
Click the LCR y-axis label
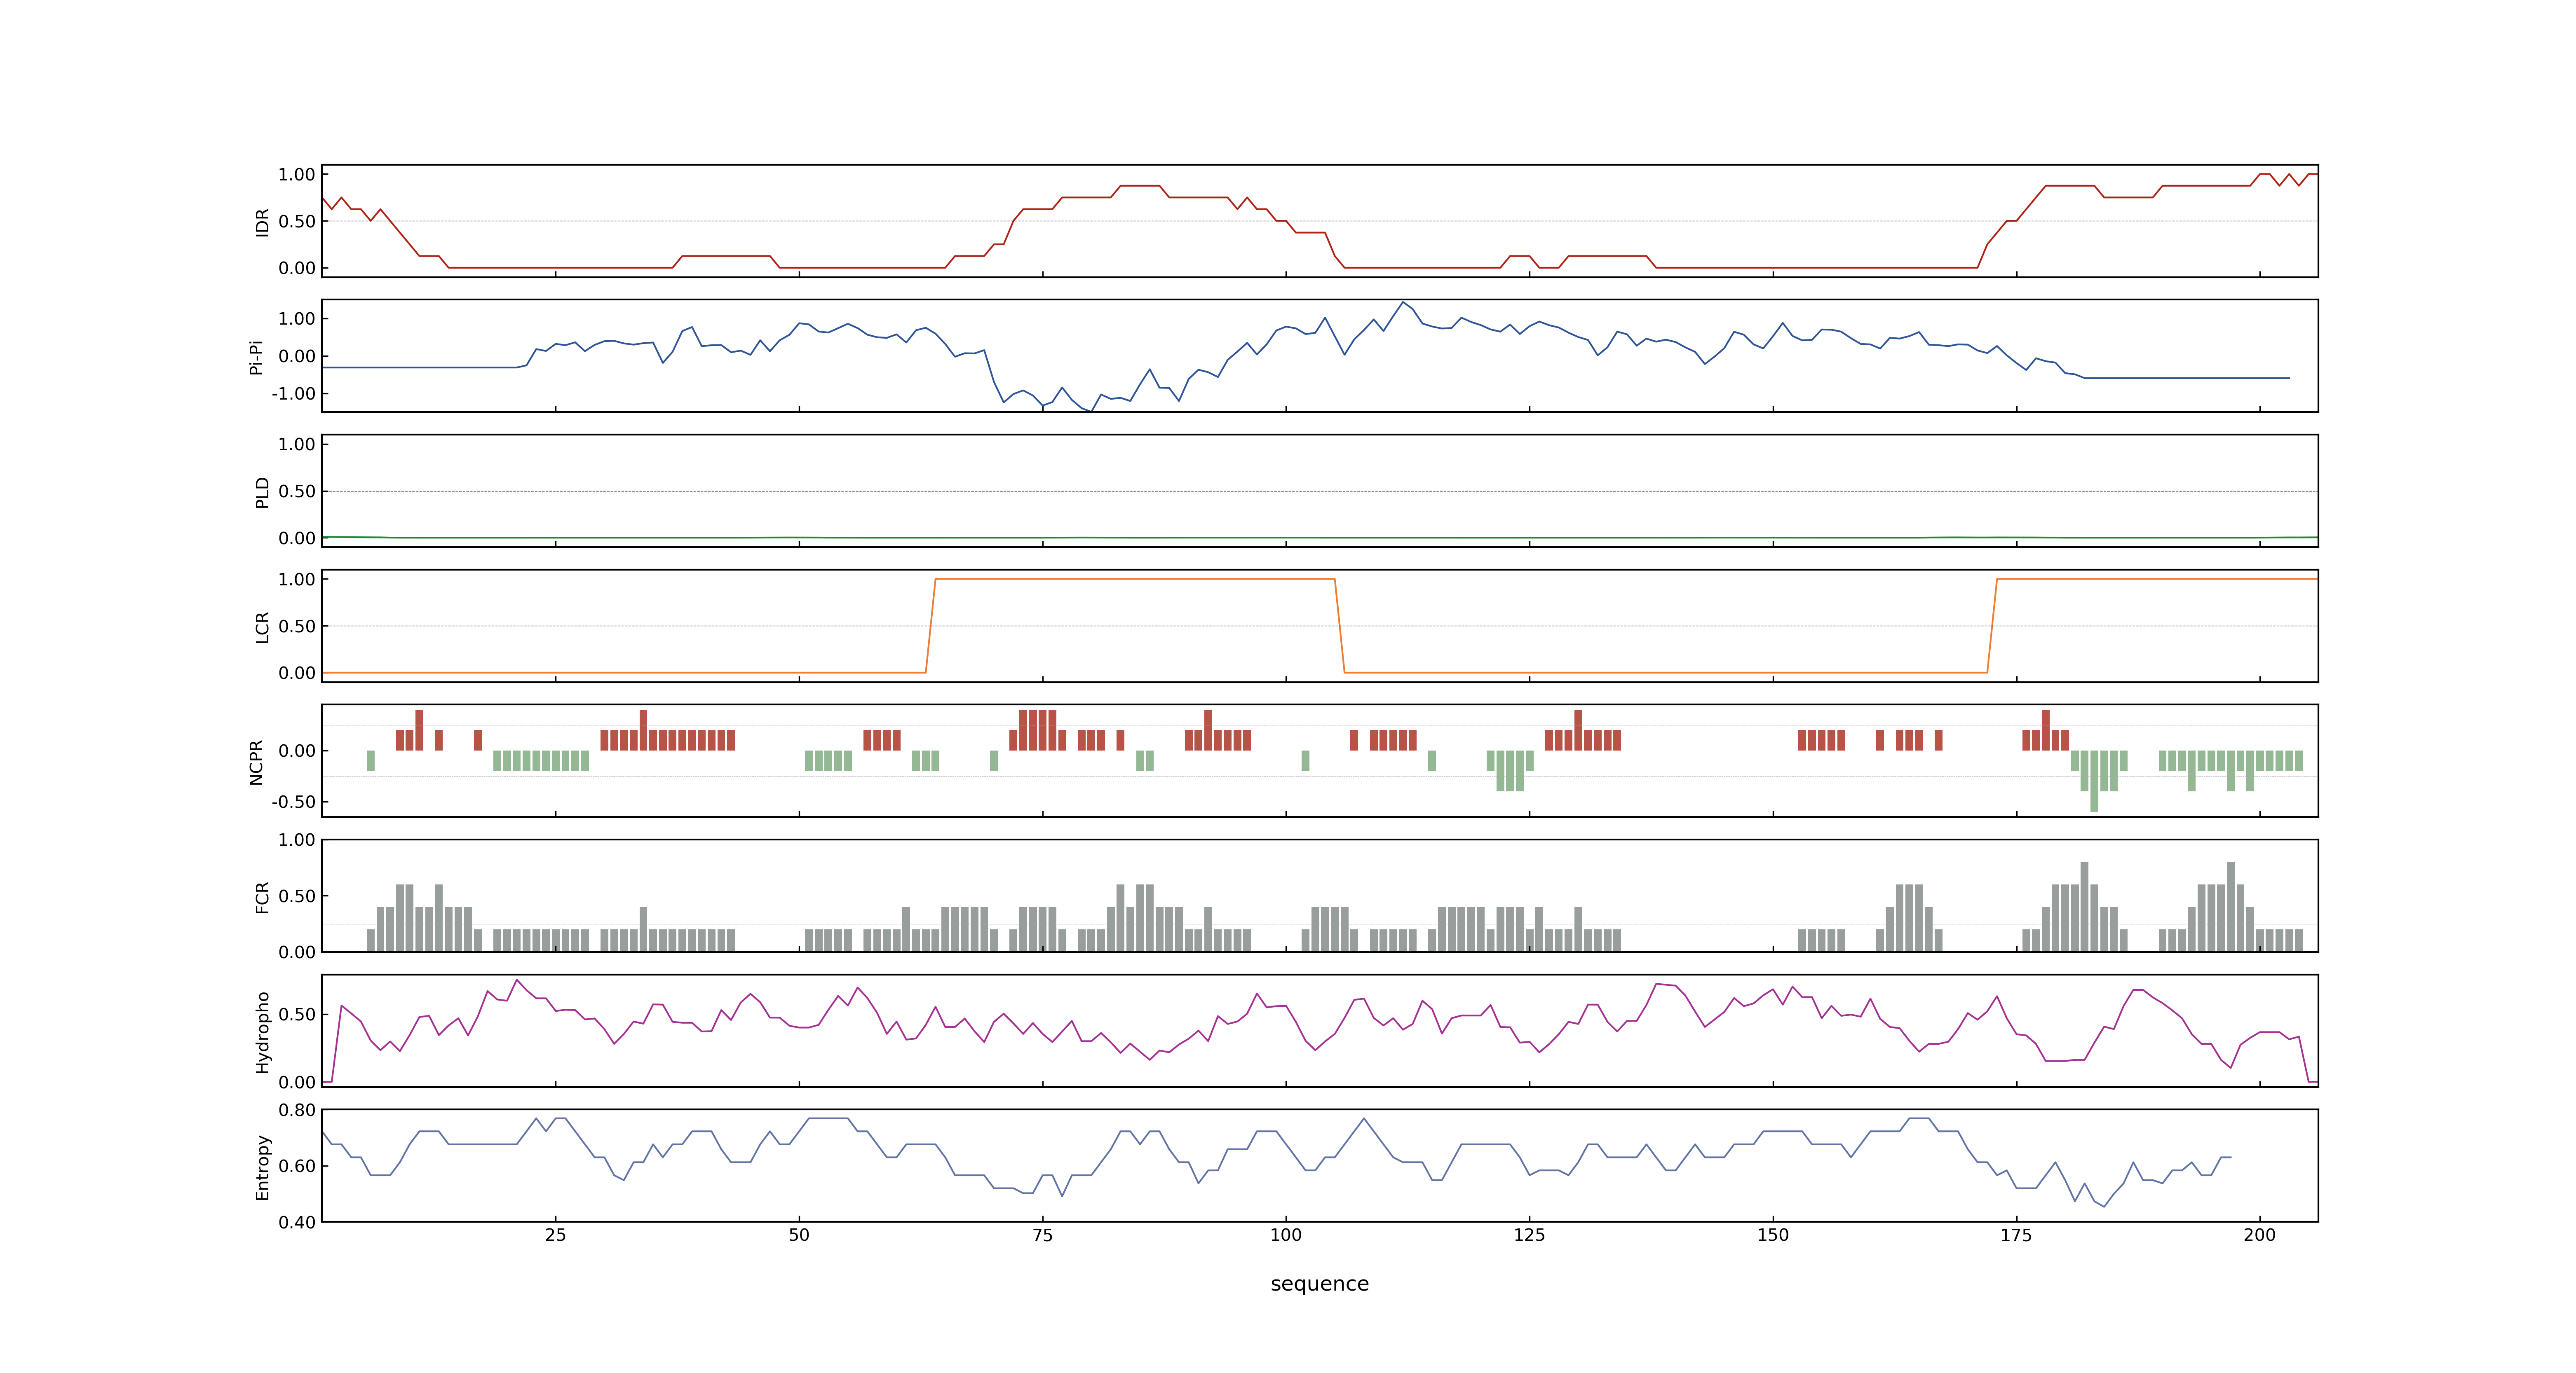point(262,627)
